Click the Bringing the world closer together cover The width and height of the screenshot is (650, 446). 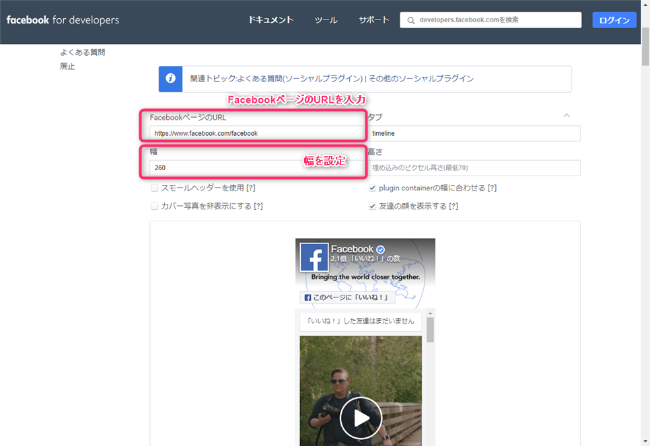tap(365, 277)
